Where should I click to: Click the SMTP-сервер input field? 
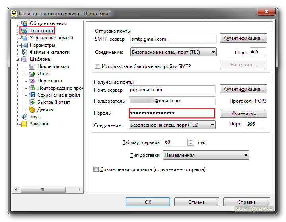[173, 39]
